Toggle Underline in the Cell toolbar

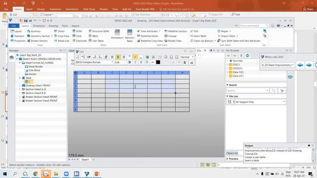pos(141,62)
